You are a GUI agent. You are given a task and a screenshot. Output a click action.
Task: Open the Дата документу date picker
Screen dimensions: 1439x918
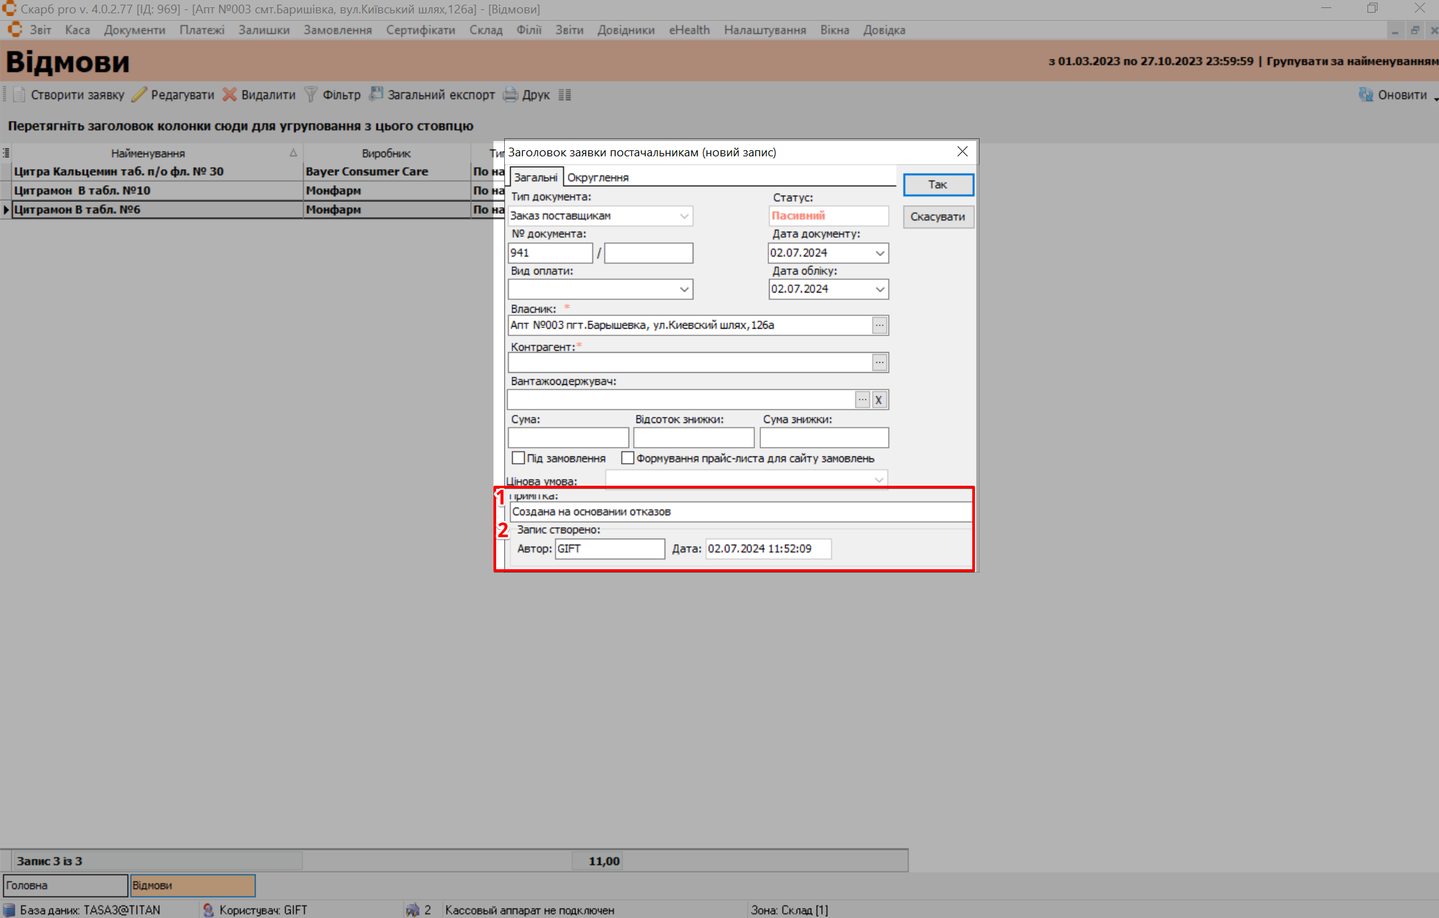point(880,253)
